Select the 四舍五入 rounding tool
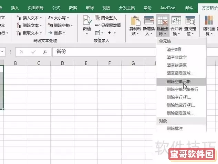 pos(106,18)
